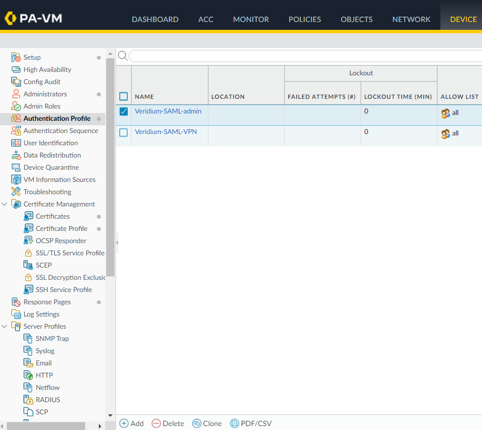The image size is (482, 430).
Task: Focus the search input field
Action: [x=303, y=56]
